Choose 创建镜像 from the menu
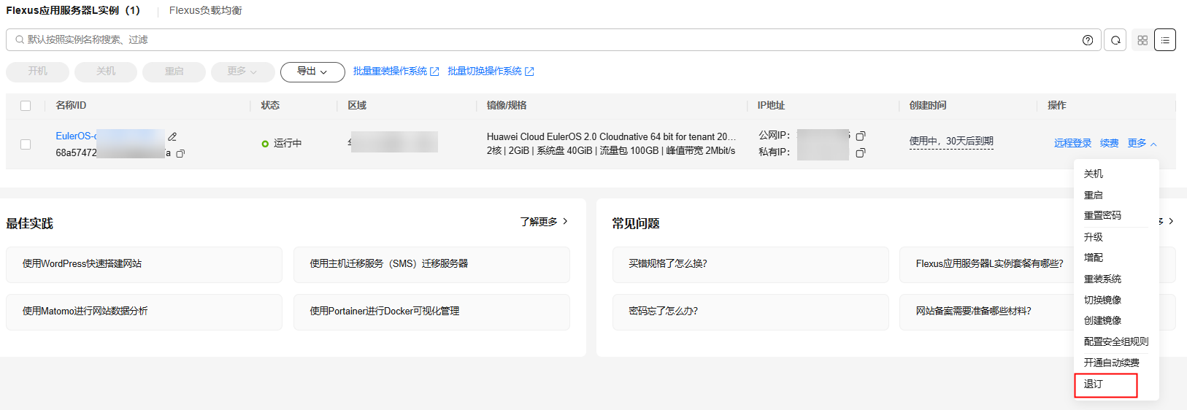This screenshot has width=1187, height=410. pyautogui.click(x=1102, y=320)
